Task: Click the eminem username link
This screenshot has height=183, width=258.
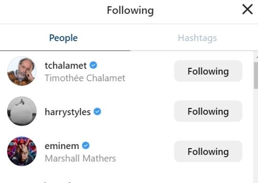Action: (62, 146)
